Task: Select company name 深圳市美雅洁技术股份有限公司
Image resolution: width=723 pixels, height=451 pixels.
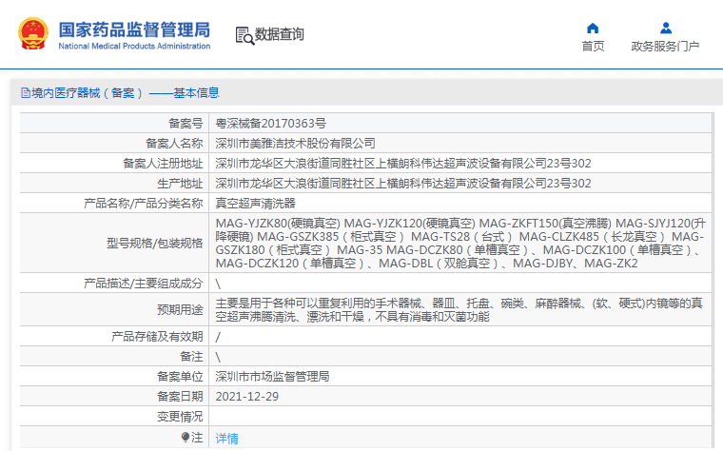Action: pyautogui.click(x=295, y=144)
